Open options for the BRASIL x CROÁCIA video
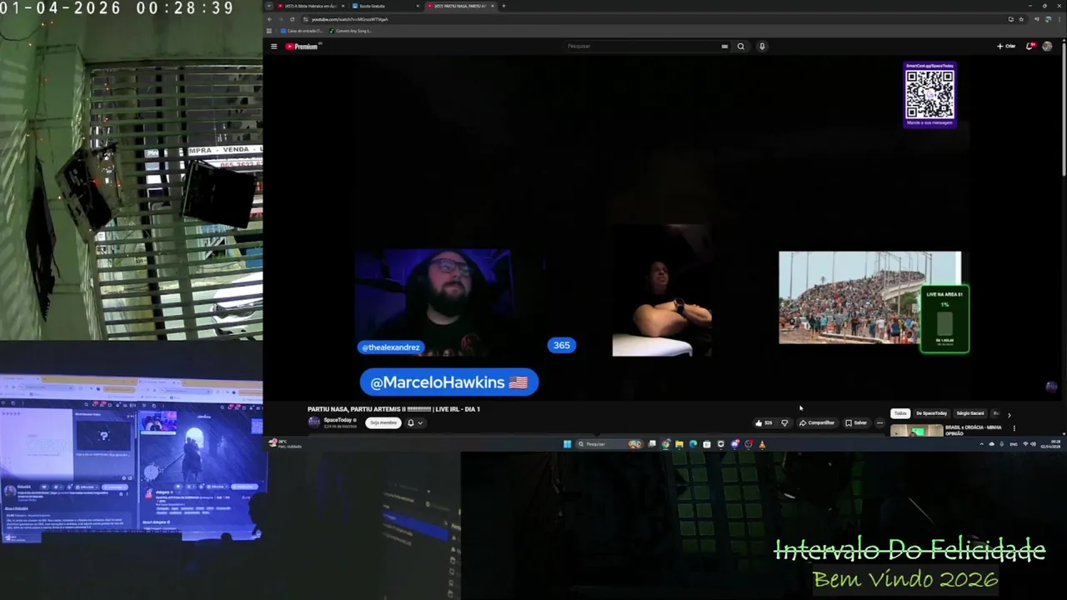1067x600 pixels. point(1014,428)
